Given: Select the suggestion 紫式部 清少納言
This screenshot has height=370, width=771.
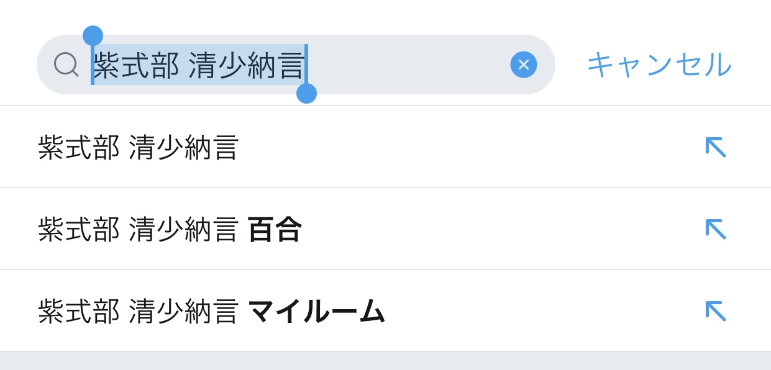Looking at the screenshot, I should coord(138,148).
